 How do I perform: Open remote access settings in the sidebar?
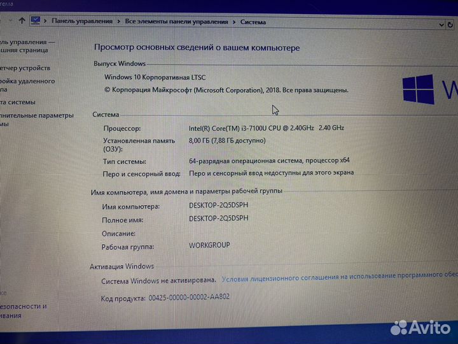27,85
